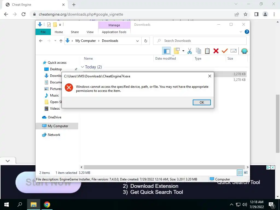Click the network tray icon
The image size is (280, 210).
(238, 205)
